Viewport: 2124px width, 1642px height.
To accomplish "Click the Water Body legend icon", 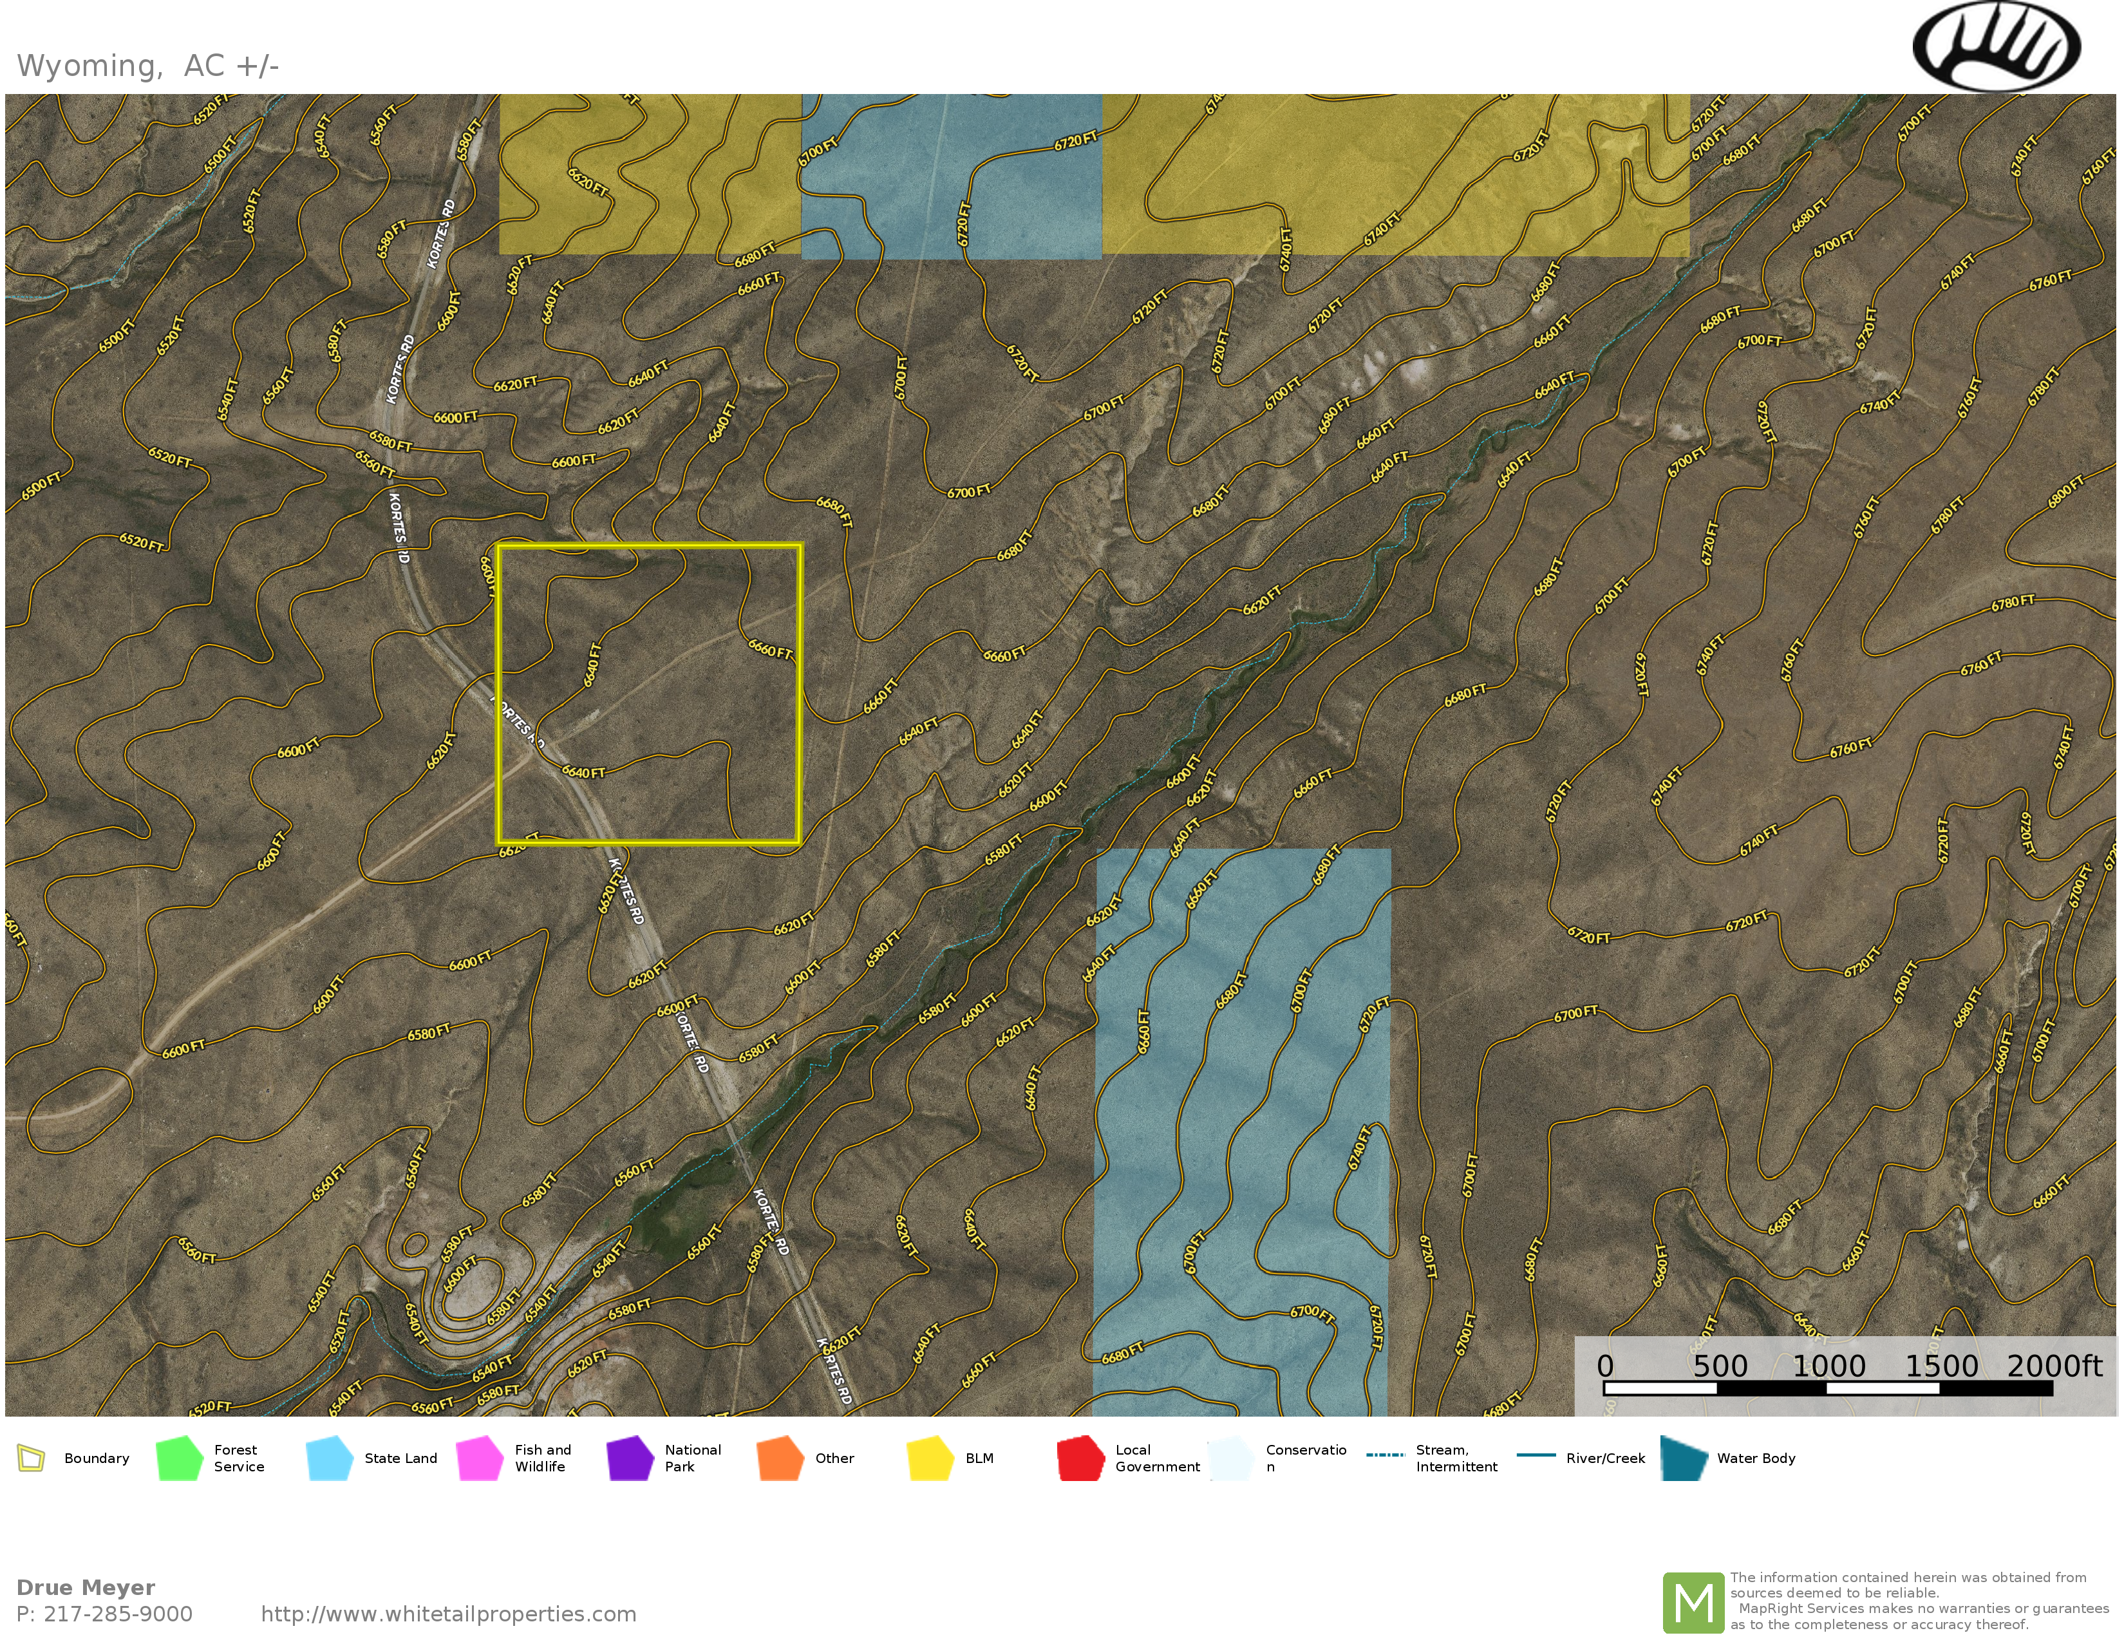I will (x=1684, y=1458).
